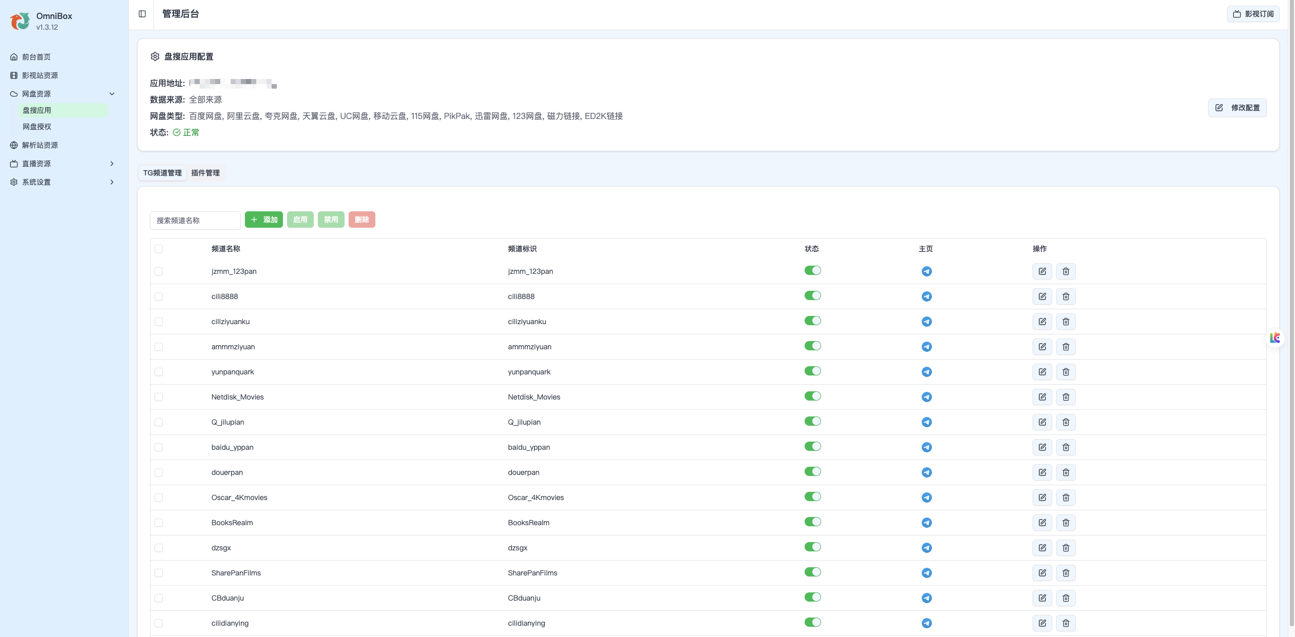The width and height of the screenshot is (1295, 637).
Task: Open the floating assistant icon at right edge
Action: point(1275,338)
